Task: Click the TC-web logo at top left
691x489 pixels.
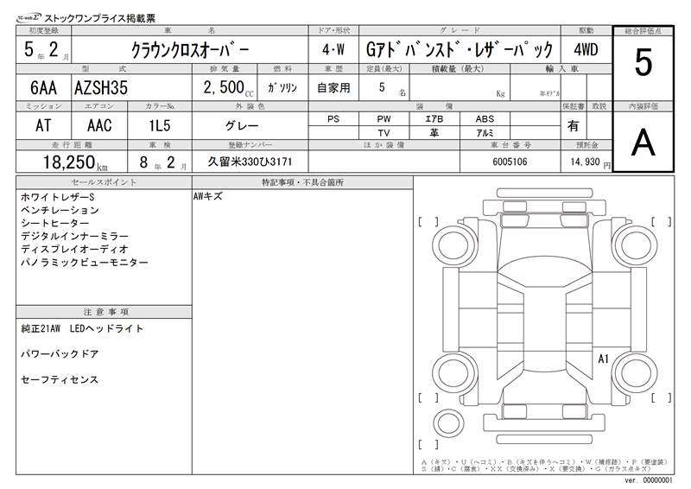Action: pyautogui.click(x=29, y=18)
